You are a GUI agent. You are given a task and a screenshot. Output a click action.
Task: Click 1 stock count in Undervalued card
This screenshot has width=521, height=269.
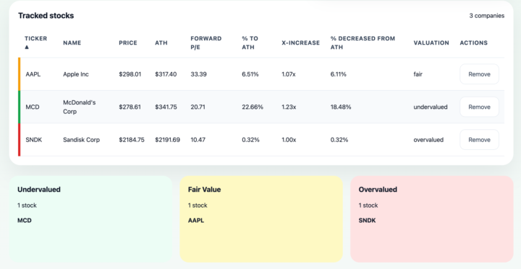pyautogui.click(x=27, y=206)
